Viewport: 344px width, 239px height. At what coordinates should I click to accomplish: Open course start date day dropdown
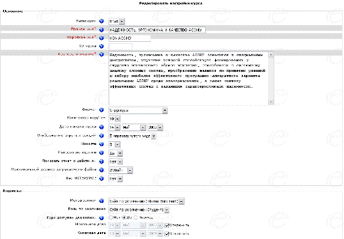pyautogui.click(x=114, y=127)
